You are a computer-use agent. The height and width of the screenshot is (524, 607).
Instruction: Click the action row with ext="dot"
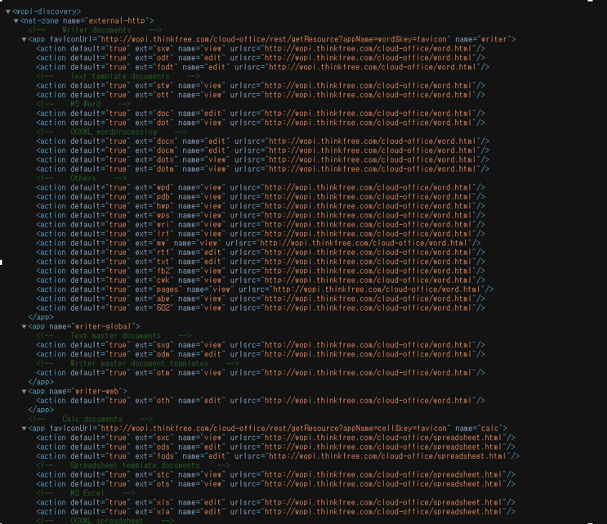point(261,123)
